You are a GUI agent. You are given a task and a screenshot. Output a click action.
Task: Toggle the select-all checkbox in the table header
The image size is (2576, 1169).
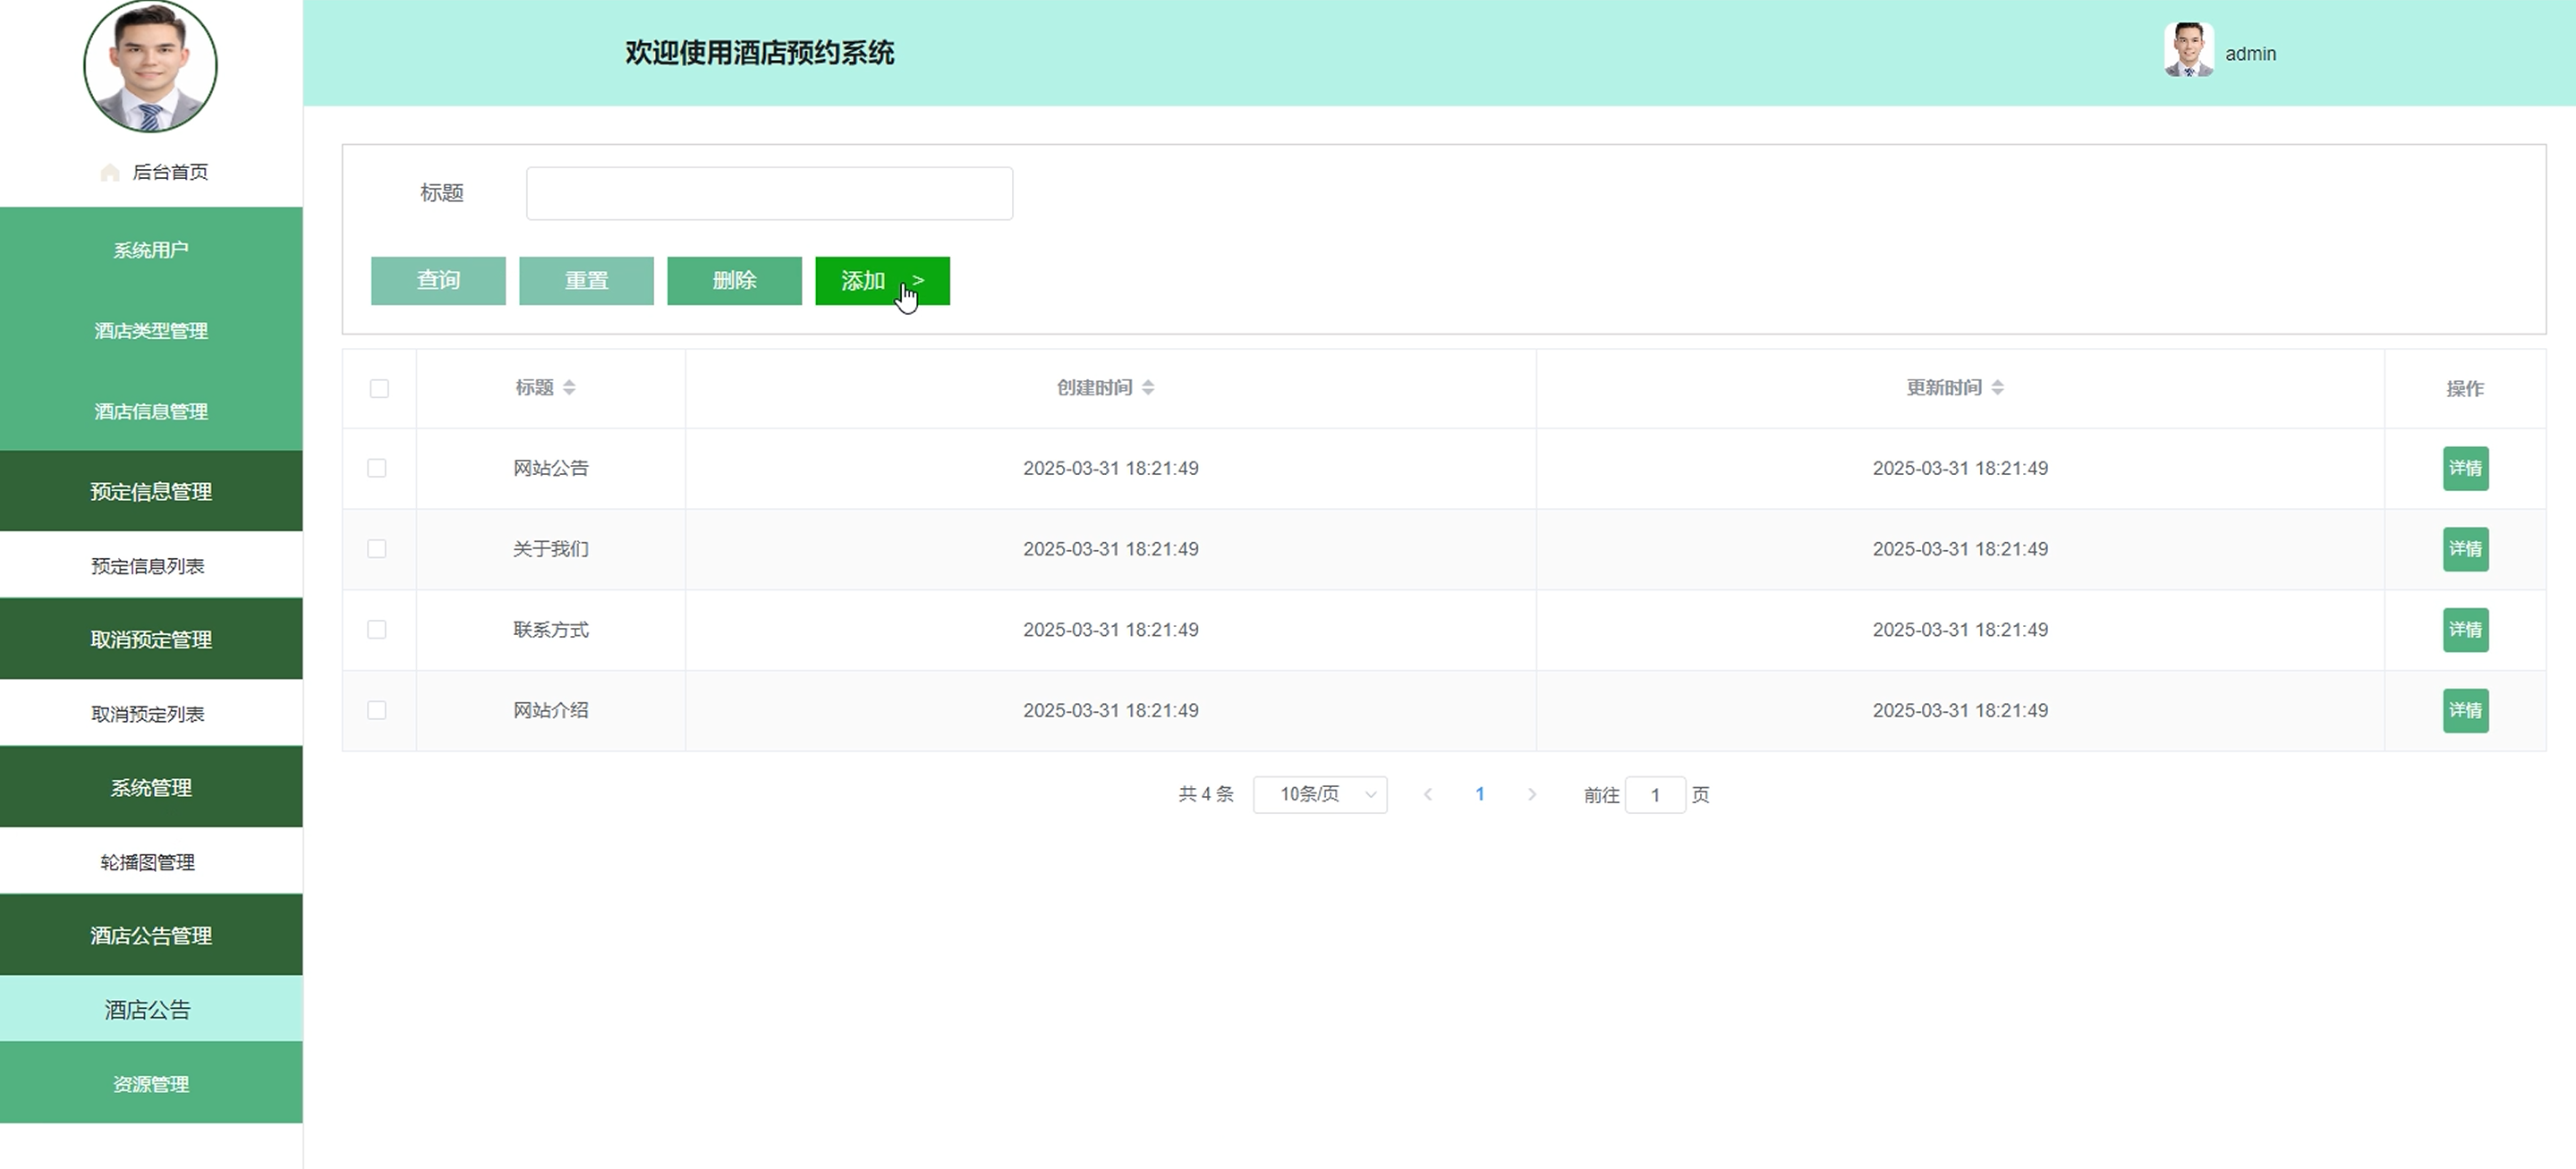tap(379, 389)
